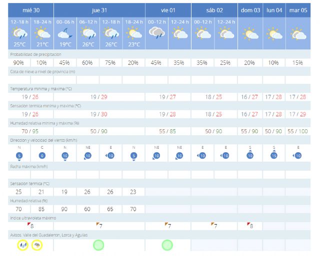
Task: Click the wind speed 15 icon for lun 04
Action: tap(274, 156)
